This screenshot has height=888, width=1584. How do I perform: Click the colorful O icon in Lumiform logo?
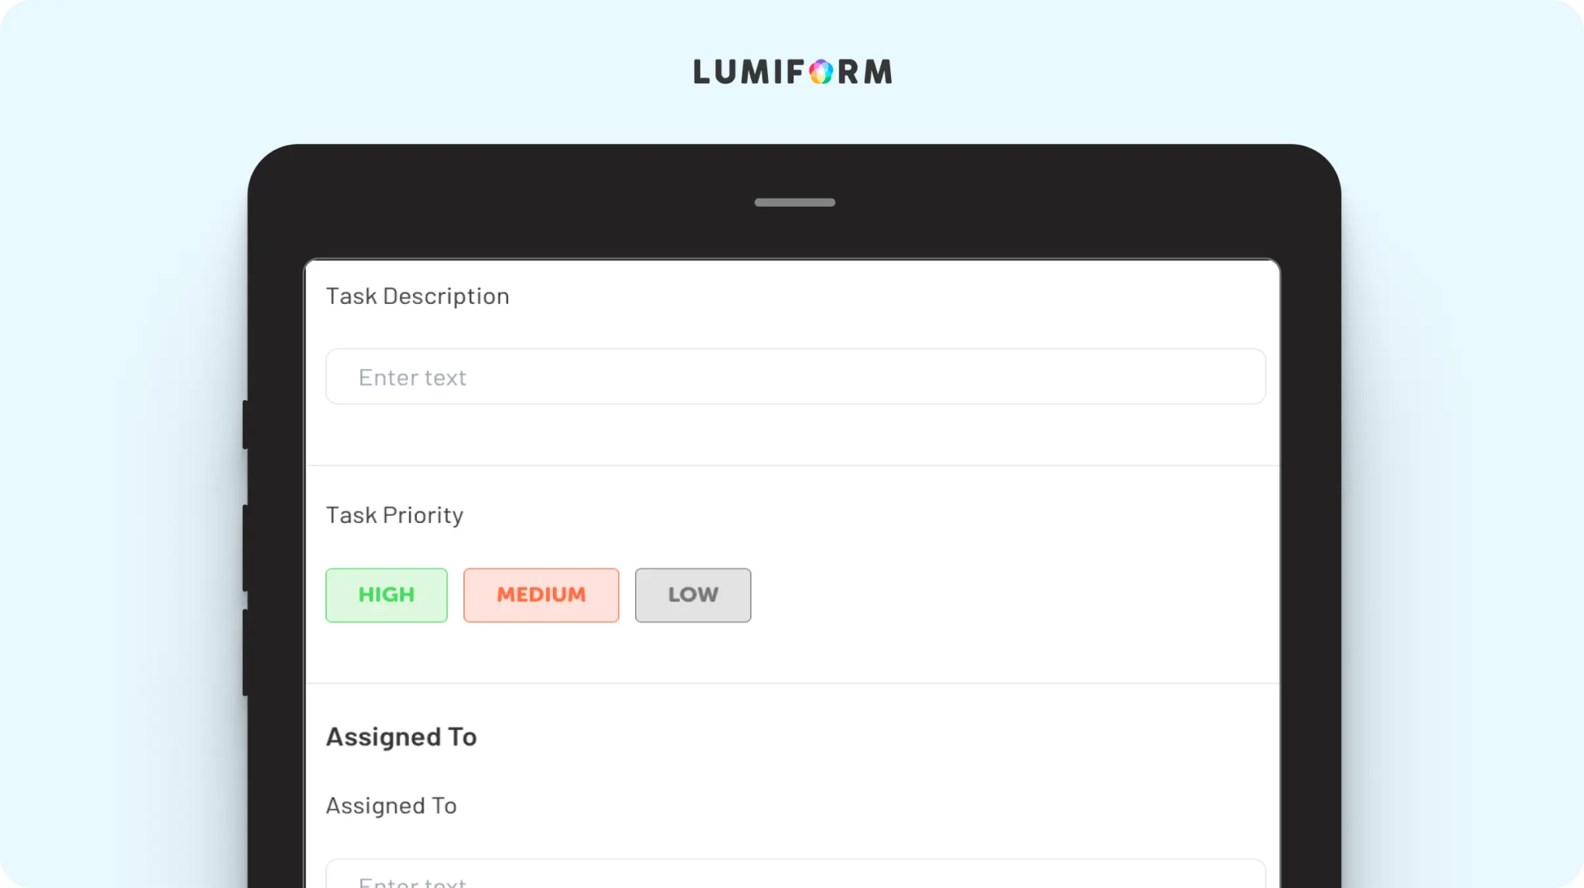821,72
